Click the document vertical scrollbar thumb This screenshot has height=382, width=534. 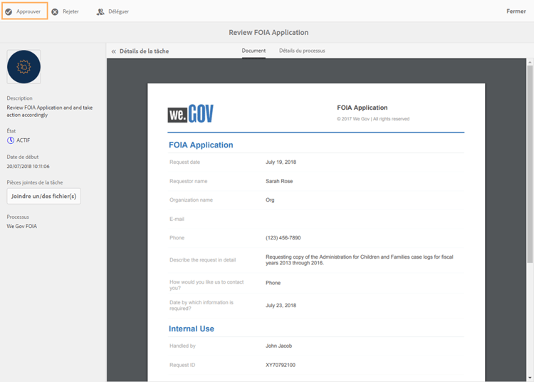(x=530, y=164)
